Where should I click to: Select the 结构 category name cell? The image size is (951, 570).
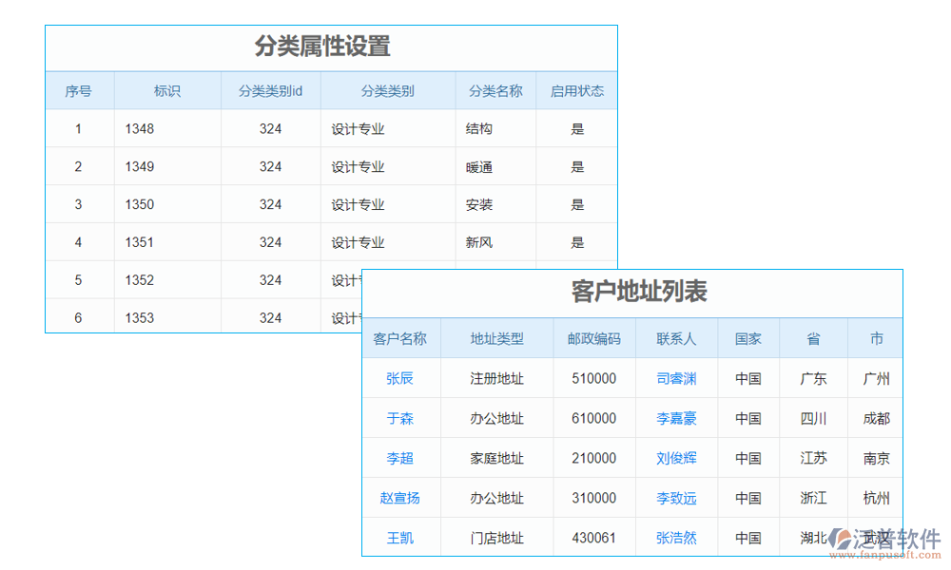[x=481, y=128]
